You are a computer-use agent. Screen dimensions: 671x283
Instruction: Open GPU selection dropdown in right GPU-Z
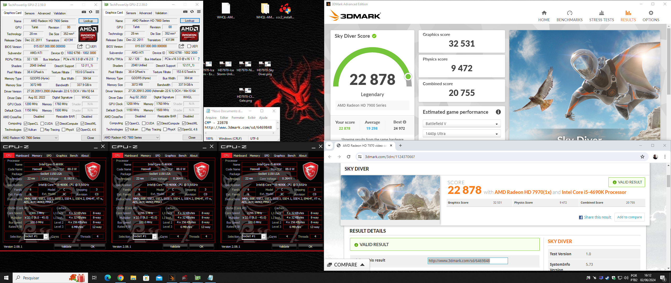click(131, 138)
